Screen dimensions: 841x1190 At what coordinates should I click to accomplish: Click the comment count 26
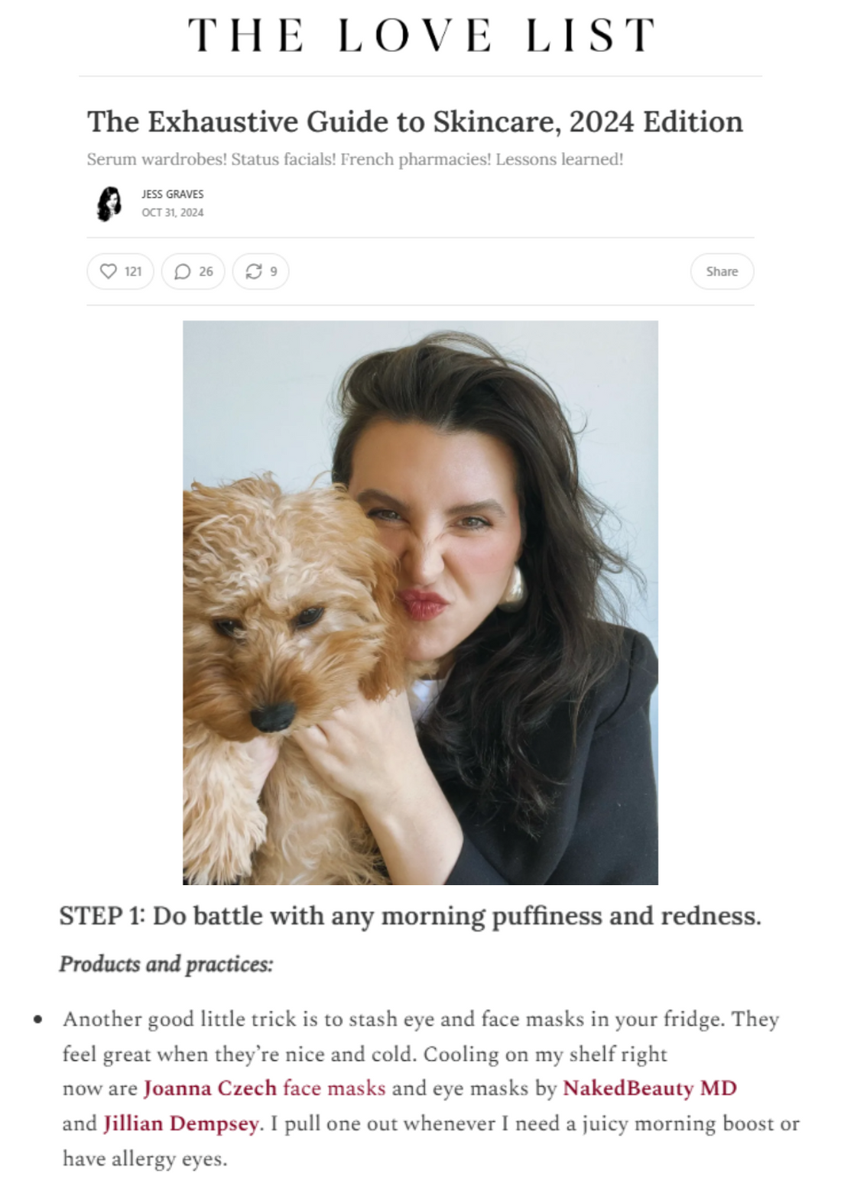click(x=206, y=271)
